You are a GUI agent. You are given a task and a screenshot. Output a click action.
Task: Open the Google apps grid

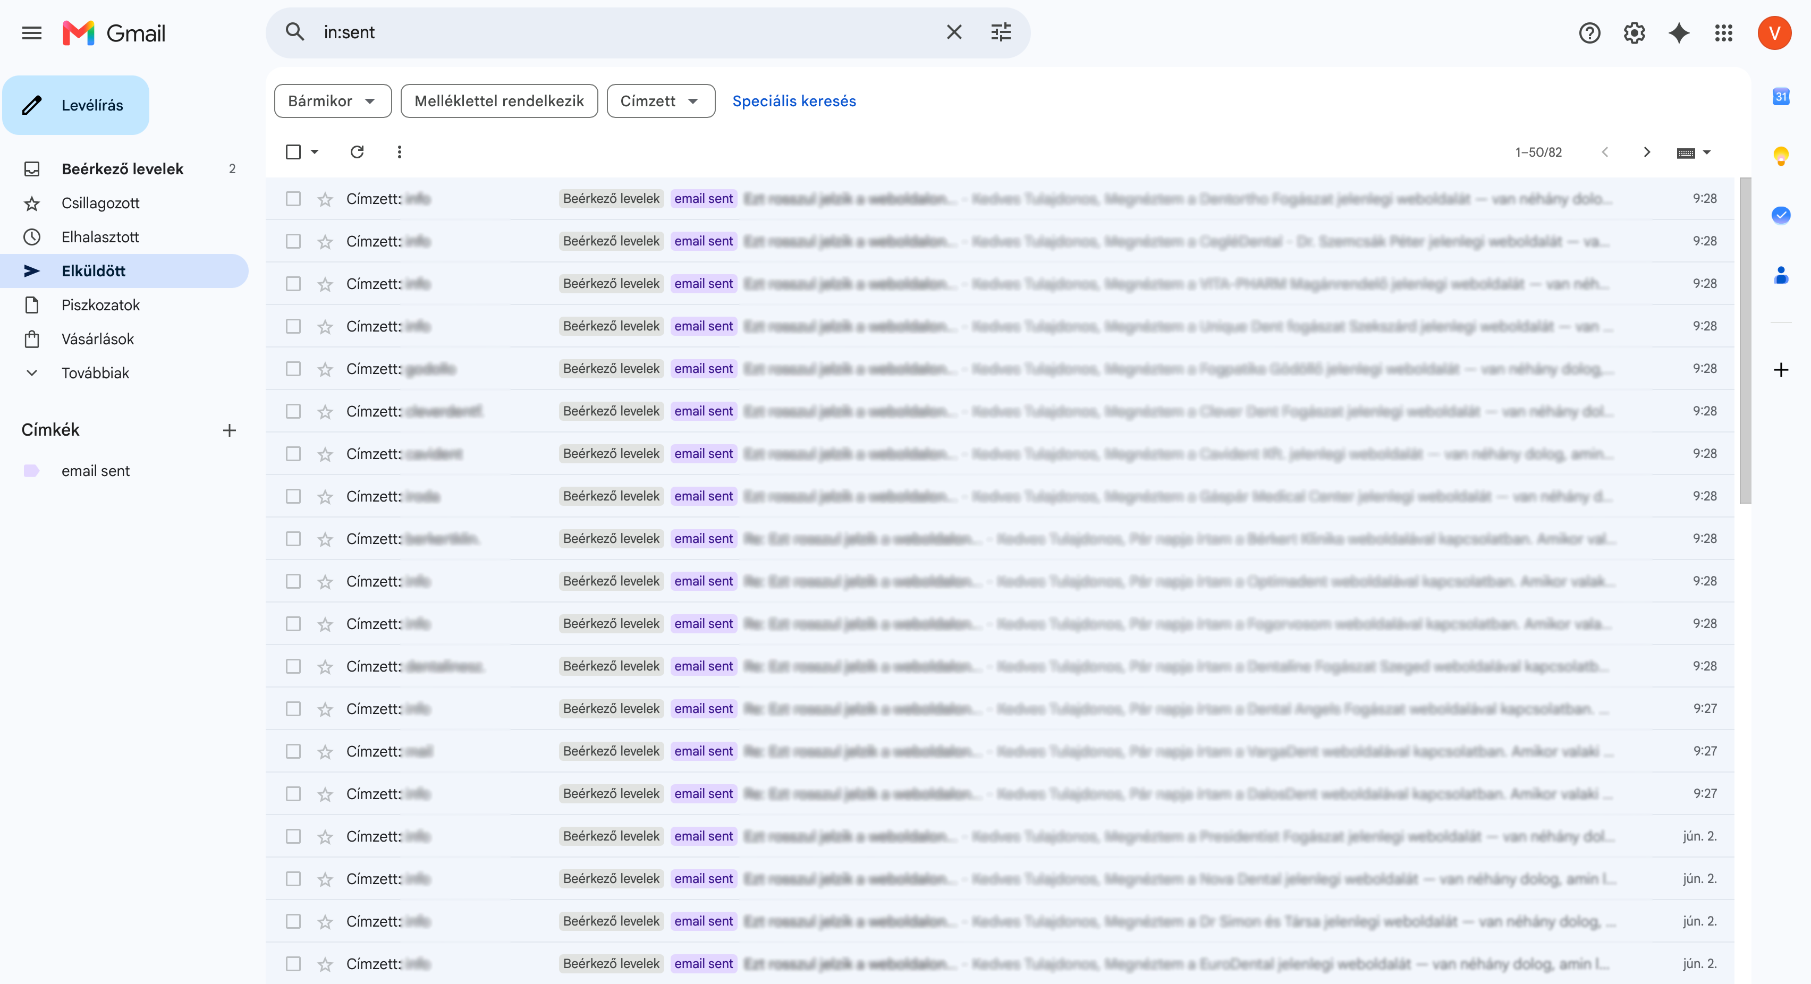(1723, 32)
